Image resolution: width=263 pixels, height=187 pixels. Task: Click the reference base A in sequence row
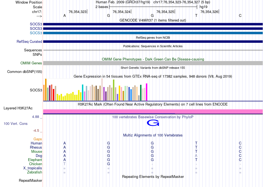click(x=65, y=15)
